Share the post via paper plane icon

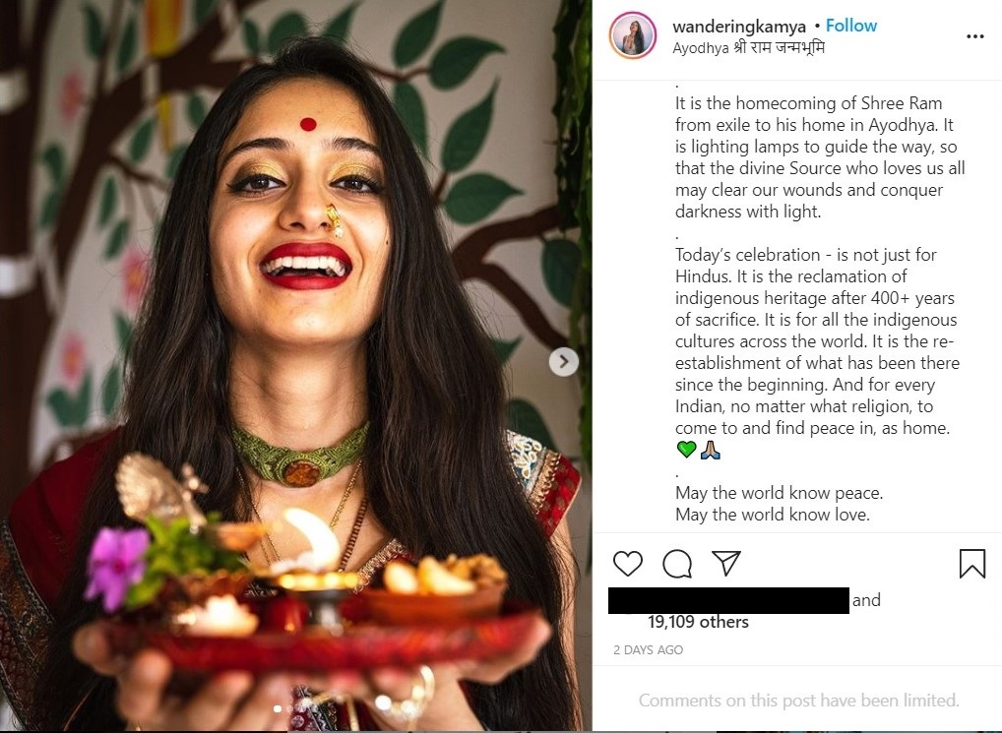(x=726, y=563)
